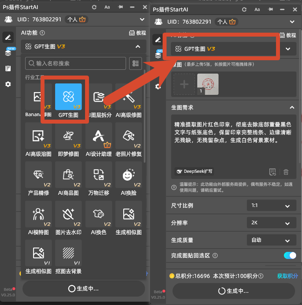Expand the account chevron in right panel
The width and height of the screenshot is (302, 305).
pos(292,22)
